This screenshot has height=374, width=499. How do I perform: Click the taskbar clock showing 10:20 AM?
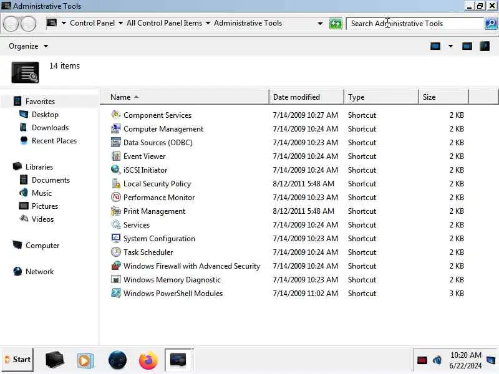click(x=465, y=360)
